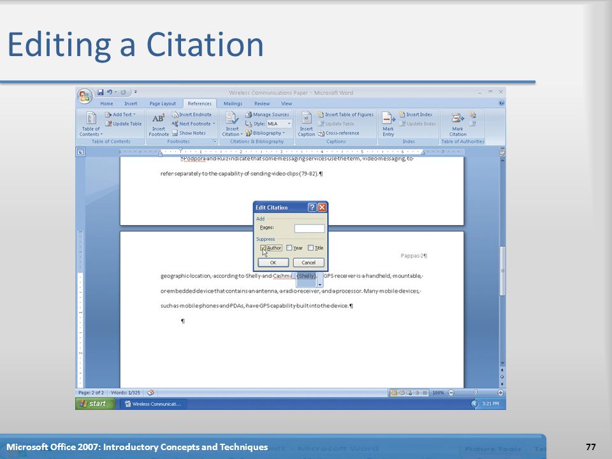The height and width of the screenshot is (459, 612).
Task: Open the Page Layout tab
Action: pos(163,103)
